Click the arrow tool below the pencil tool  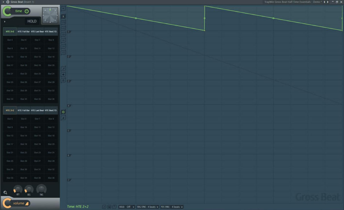coord(63,75)
